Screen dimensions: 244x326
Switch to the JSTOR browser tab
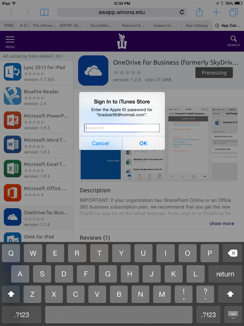pyautogui.click(x=71, y=25)
